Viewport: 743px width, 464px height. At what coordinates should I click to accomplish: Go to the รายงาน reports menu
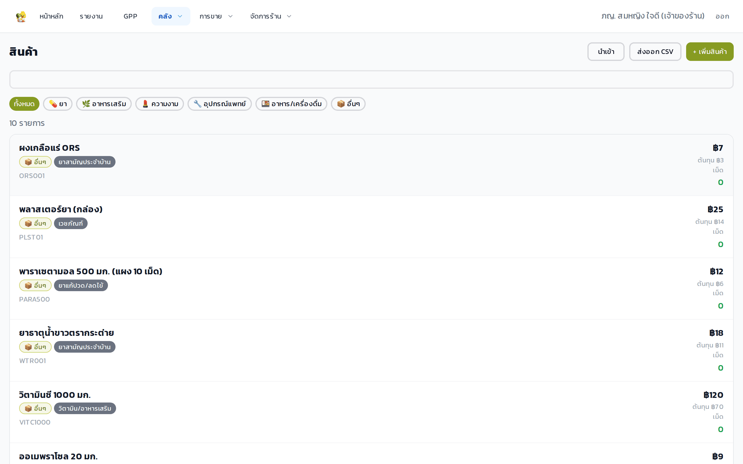pyautogui.click(x=91, y=16)
